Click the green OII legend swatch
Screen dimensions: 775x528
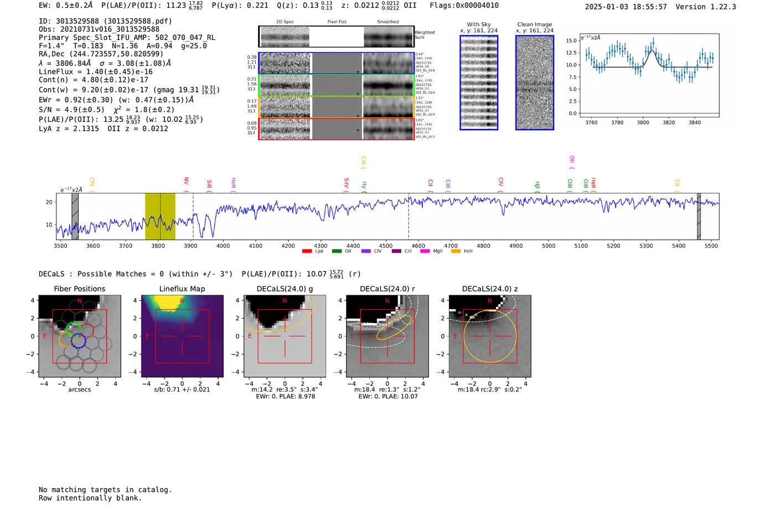pyautogui.click(x=337, y=252)
